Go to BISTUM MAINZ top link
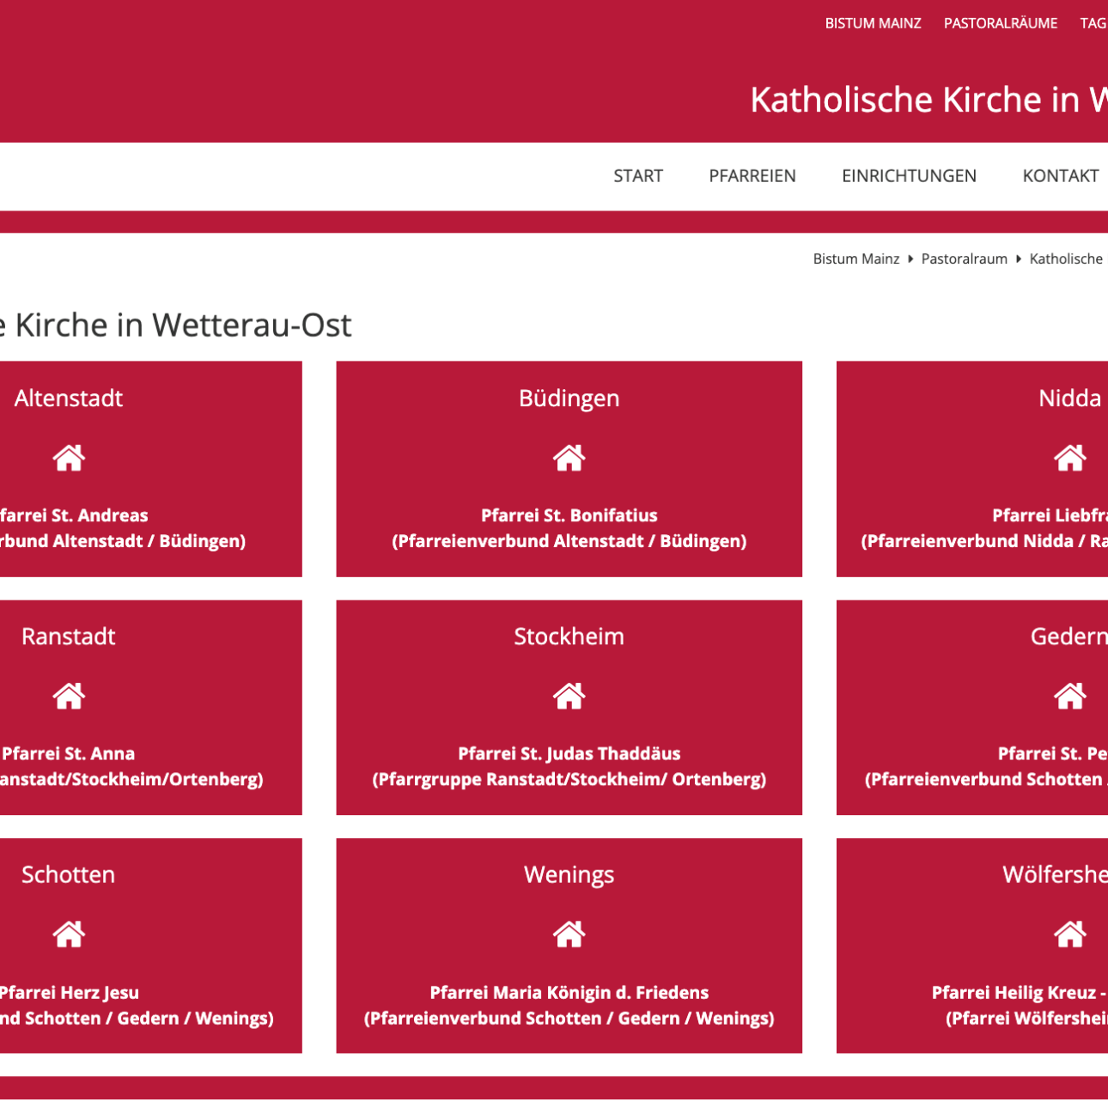This screenshot has width=1108, height=1108. [x=873, y=23]
